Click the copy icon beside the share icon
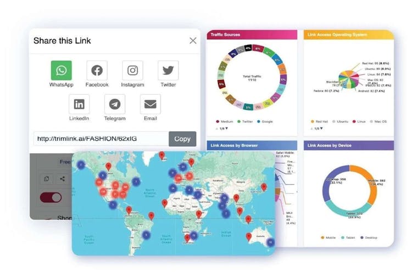 [47, 179]
